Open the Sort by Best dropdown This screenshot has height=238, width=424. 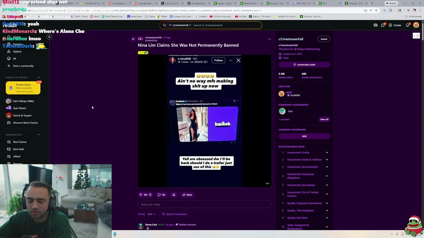151,214
